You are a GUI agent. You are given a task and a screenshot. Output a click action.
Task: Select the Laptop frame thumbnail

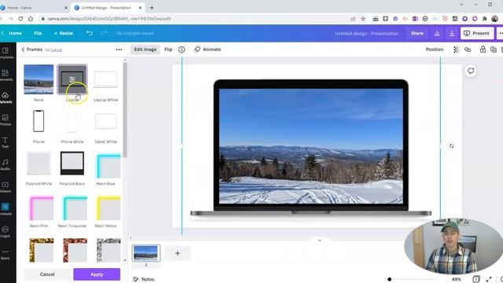pyautogui.click(x=72, y=79)
